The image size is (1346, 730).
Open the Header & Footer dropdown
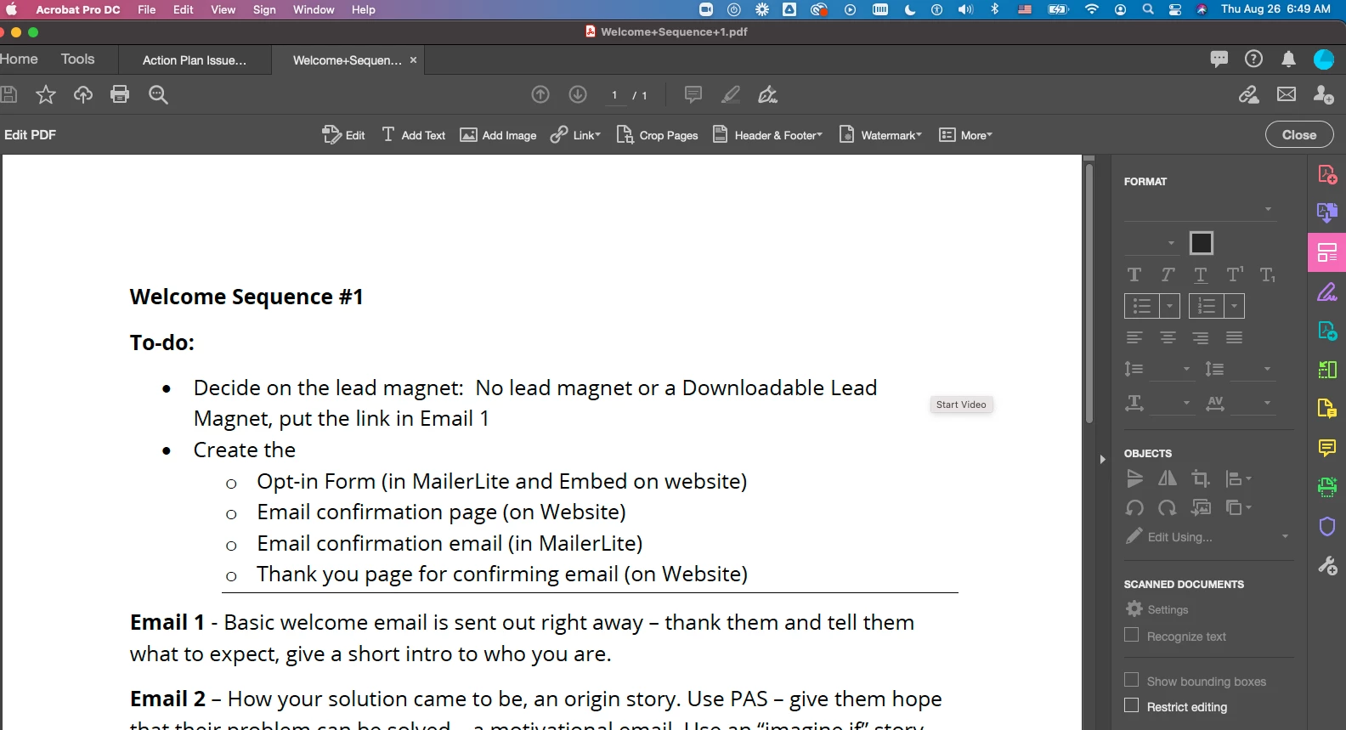tap(767, 135)
